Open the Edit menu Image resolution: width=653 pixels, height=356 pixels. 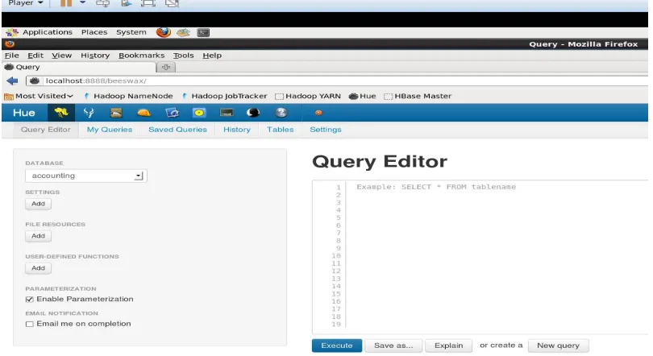point(35,56)
